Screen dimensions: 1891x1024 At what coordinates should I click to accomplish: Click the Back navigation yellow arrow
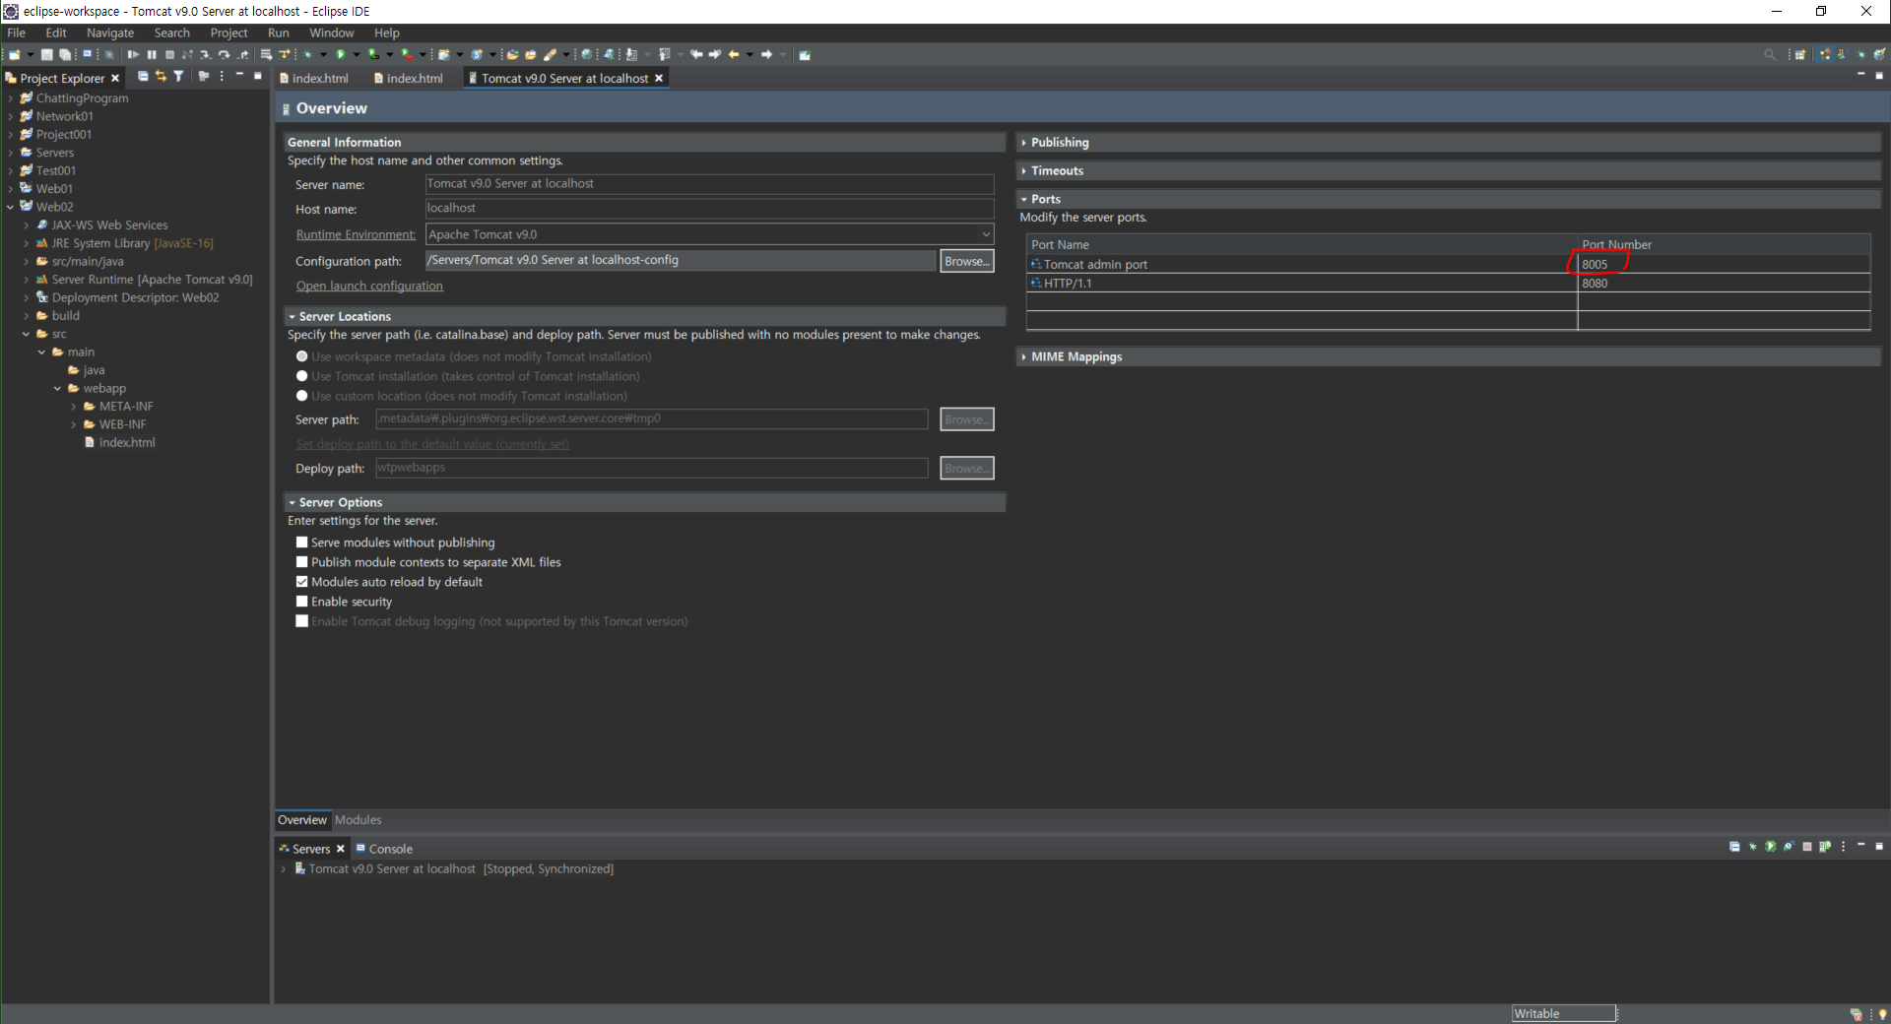click(x=733, y=54)
